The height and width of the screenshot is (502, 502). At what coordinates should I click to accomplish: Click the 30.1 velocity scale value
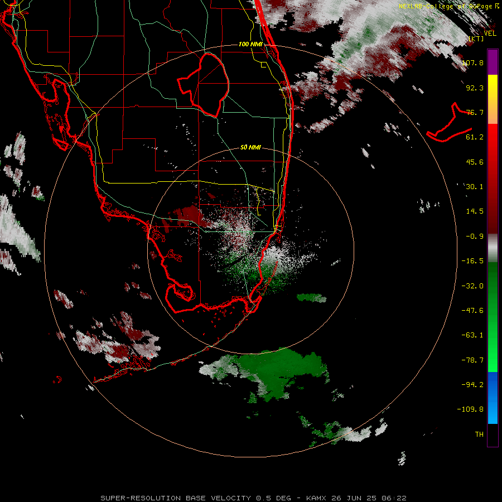coord(475,187)
